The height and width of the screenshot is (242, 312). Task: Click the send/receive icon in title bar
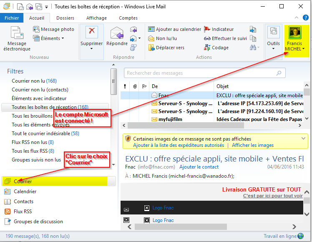point(39,7)
